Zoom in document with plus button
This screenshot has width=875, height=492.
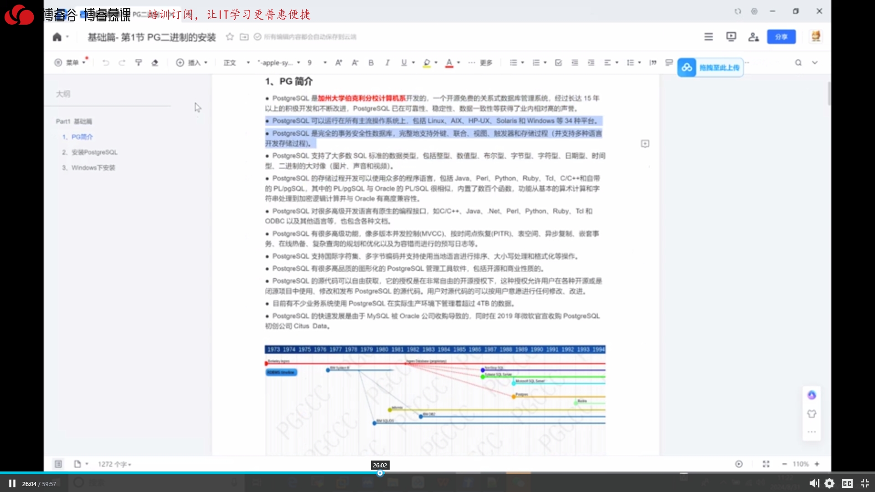[817, 464]
